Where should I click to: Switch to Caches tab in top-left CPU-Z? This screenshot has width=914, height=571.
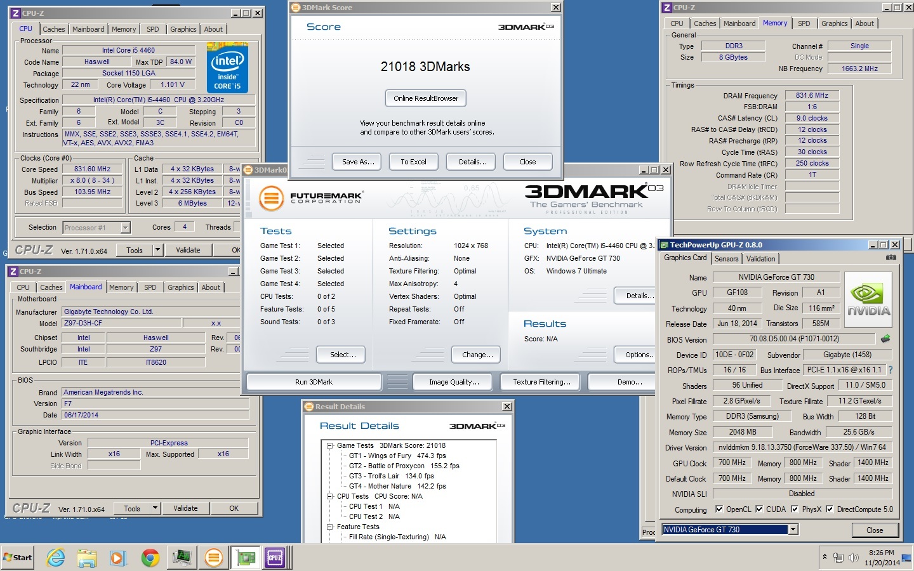tap(54, 29)
